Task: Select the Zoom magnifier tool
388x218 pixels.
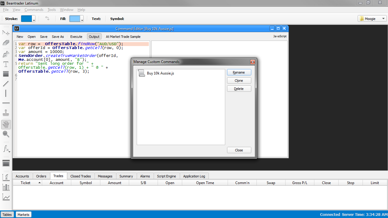Action: (6, 134)
